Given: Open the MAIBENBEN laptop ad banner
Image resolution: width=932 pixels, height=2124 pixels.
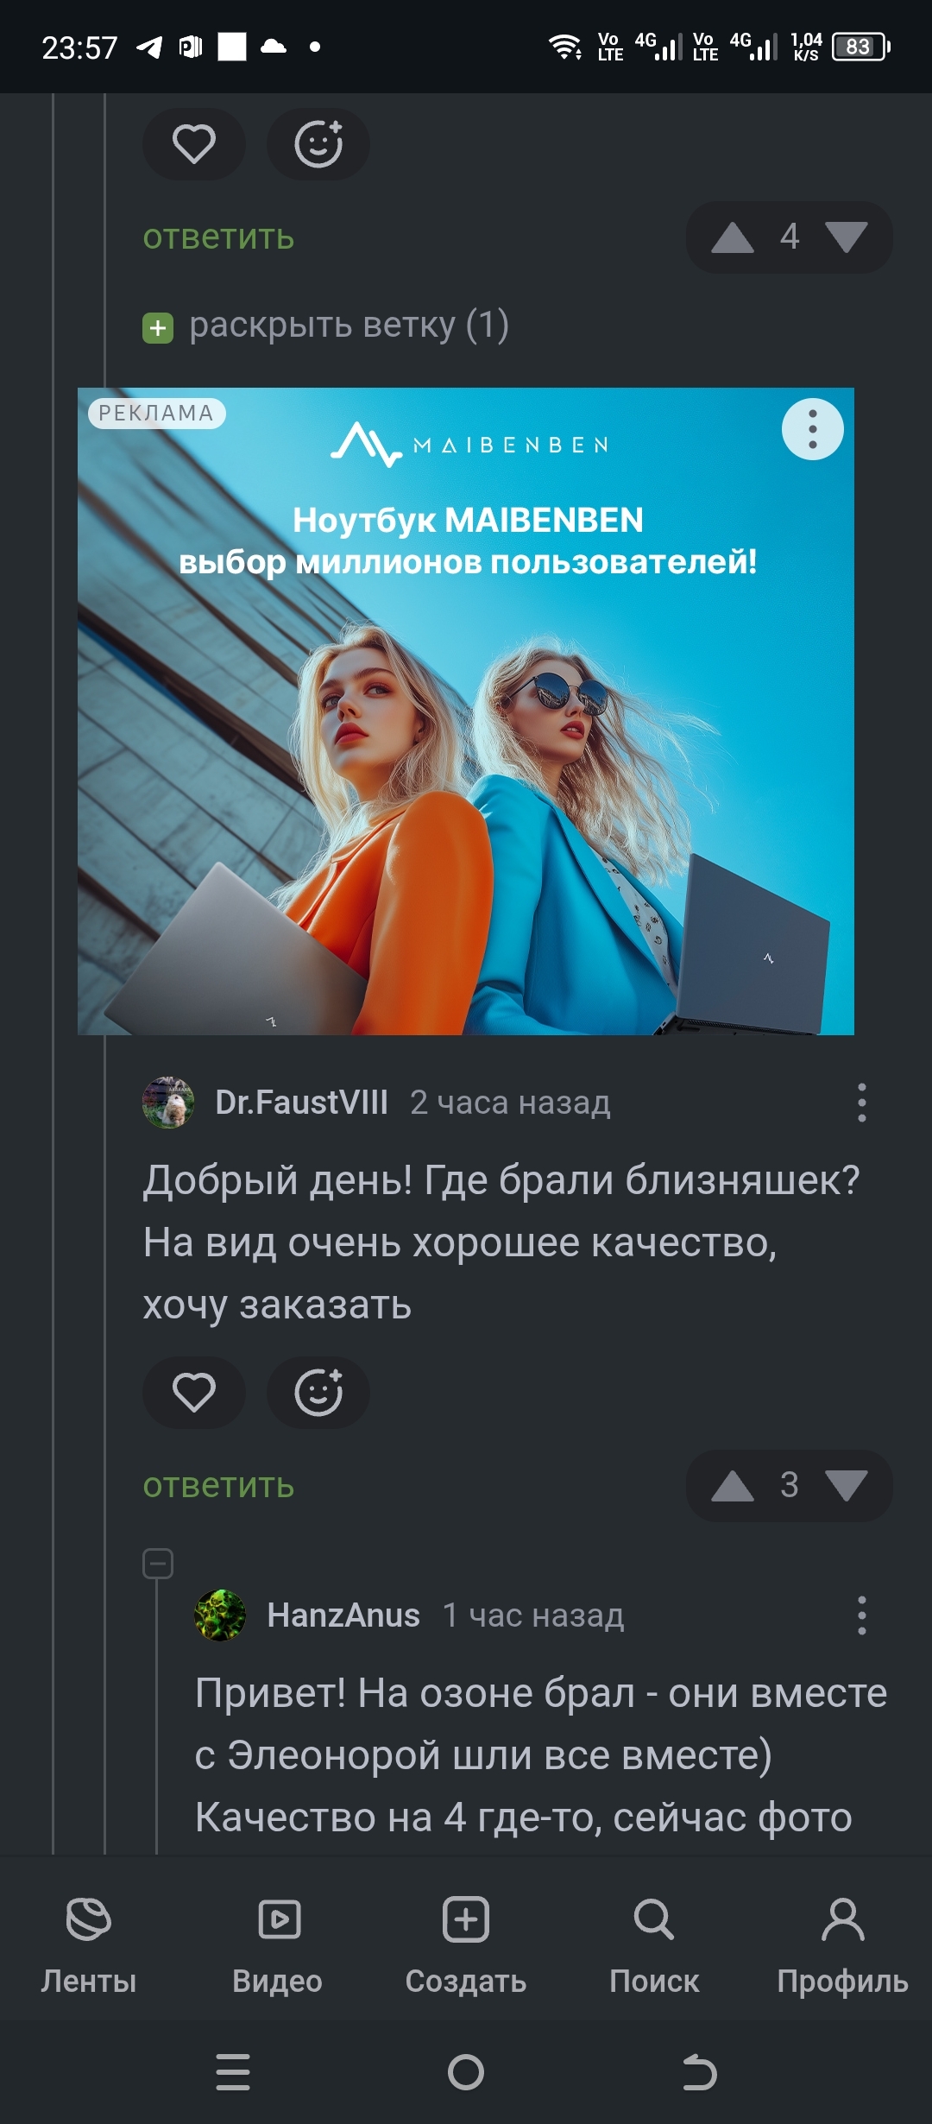Looking at the screenshot, I should pyautogui.click(x=466, y=711).
